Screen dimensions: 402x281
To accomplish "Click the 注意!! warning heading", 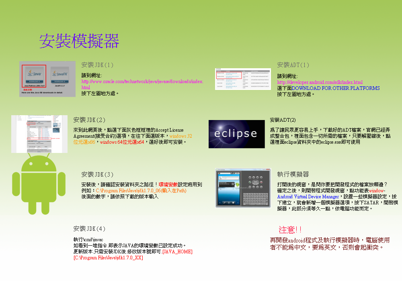I will point(290,230).
